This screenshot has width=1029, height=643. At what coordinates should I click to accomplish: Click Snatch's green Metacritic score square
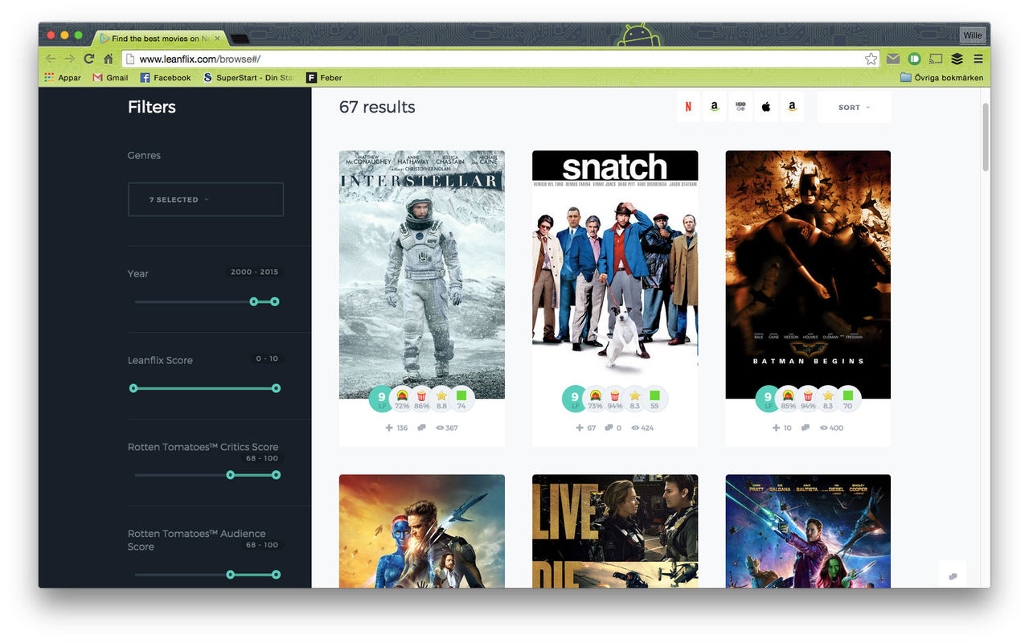(x=654, y=395)
